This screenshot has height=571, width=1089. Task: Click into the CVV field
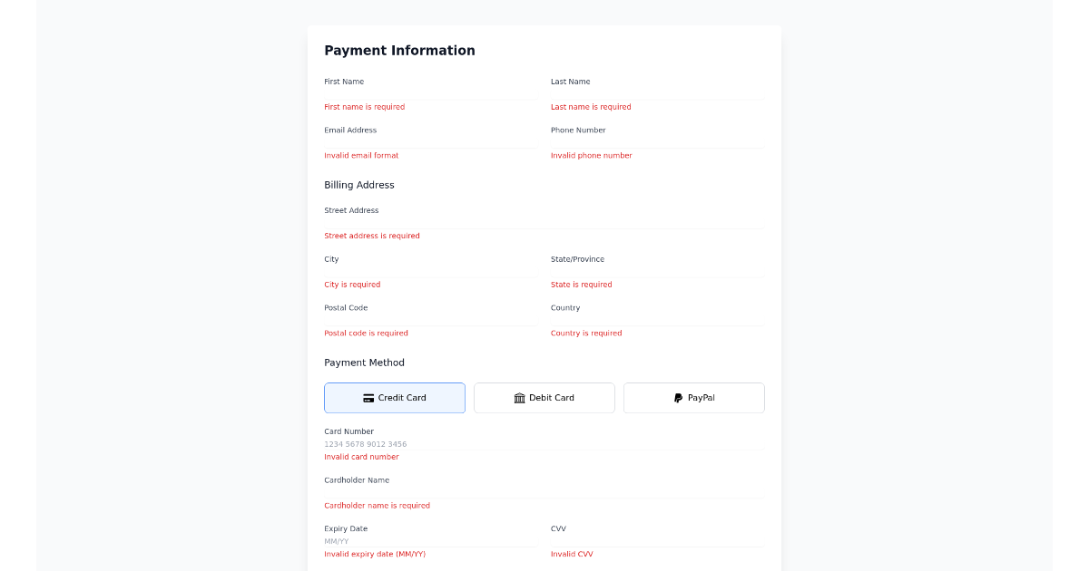(x=657, y=540)
